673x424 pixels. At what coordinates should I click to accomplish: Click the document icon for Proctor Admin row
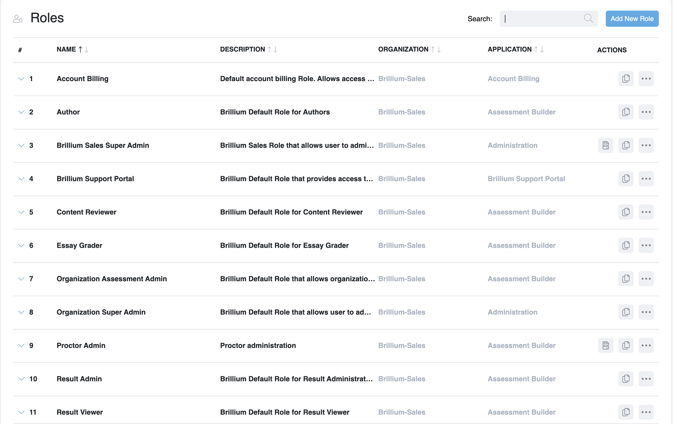point(605,345)
